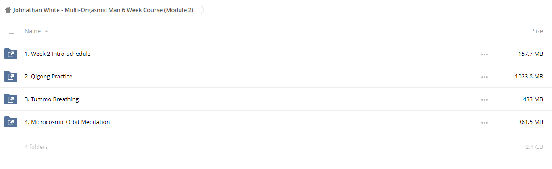
Task: Open the folder 2. Qigong Practice
Action: coord(49,77)
